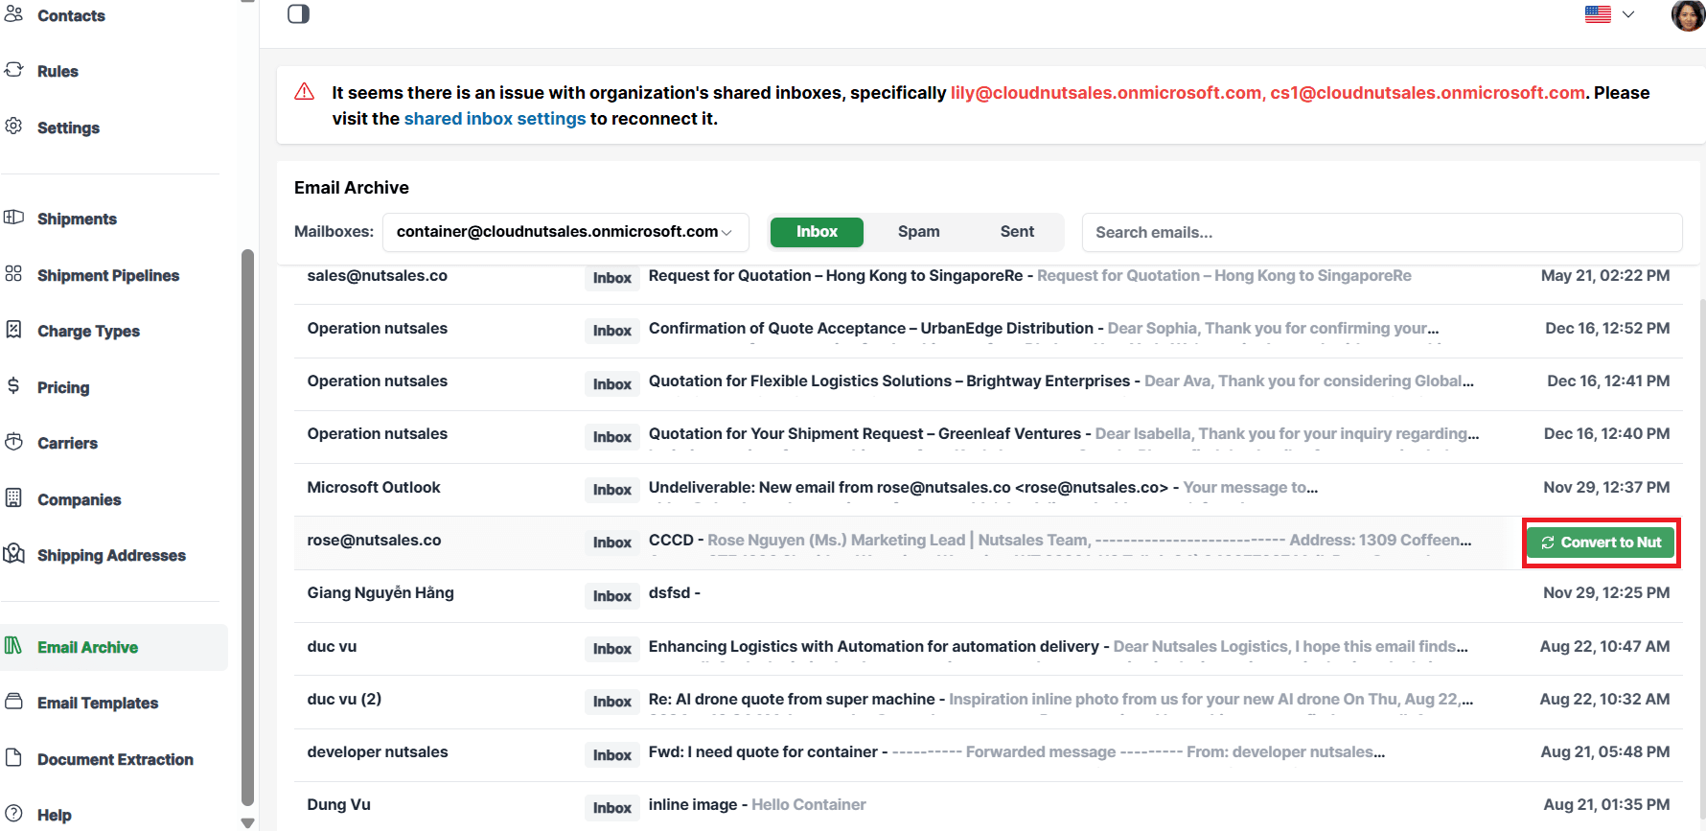
Task: Open the dsfsd email from Giang
Action: coord(988,595)
